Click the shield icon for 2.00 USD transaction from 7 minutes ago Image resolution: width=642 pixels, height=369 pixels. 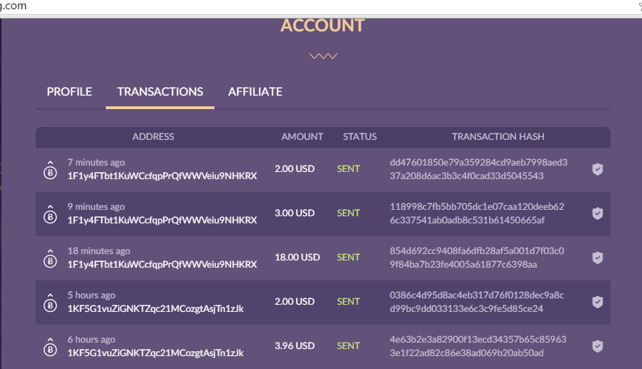(x=598, y=169)
